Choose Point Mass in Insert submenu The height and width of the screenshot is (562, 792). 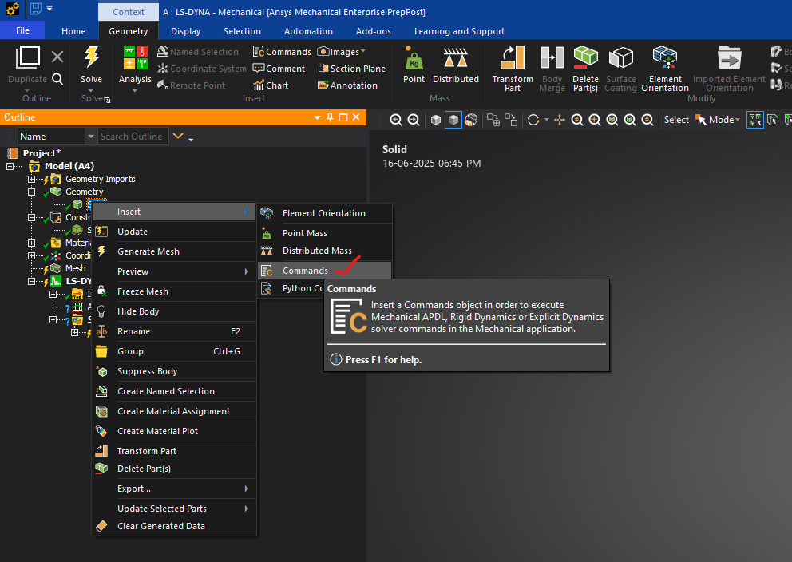pos(324,233)
